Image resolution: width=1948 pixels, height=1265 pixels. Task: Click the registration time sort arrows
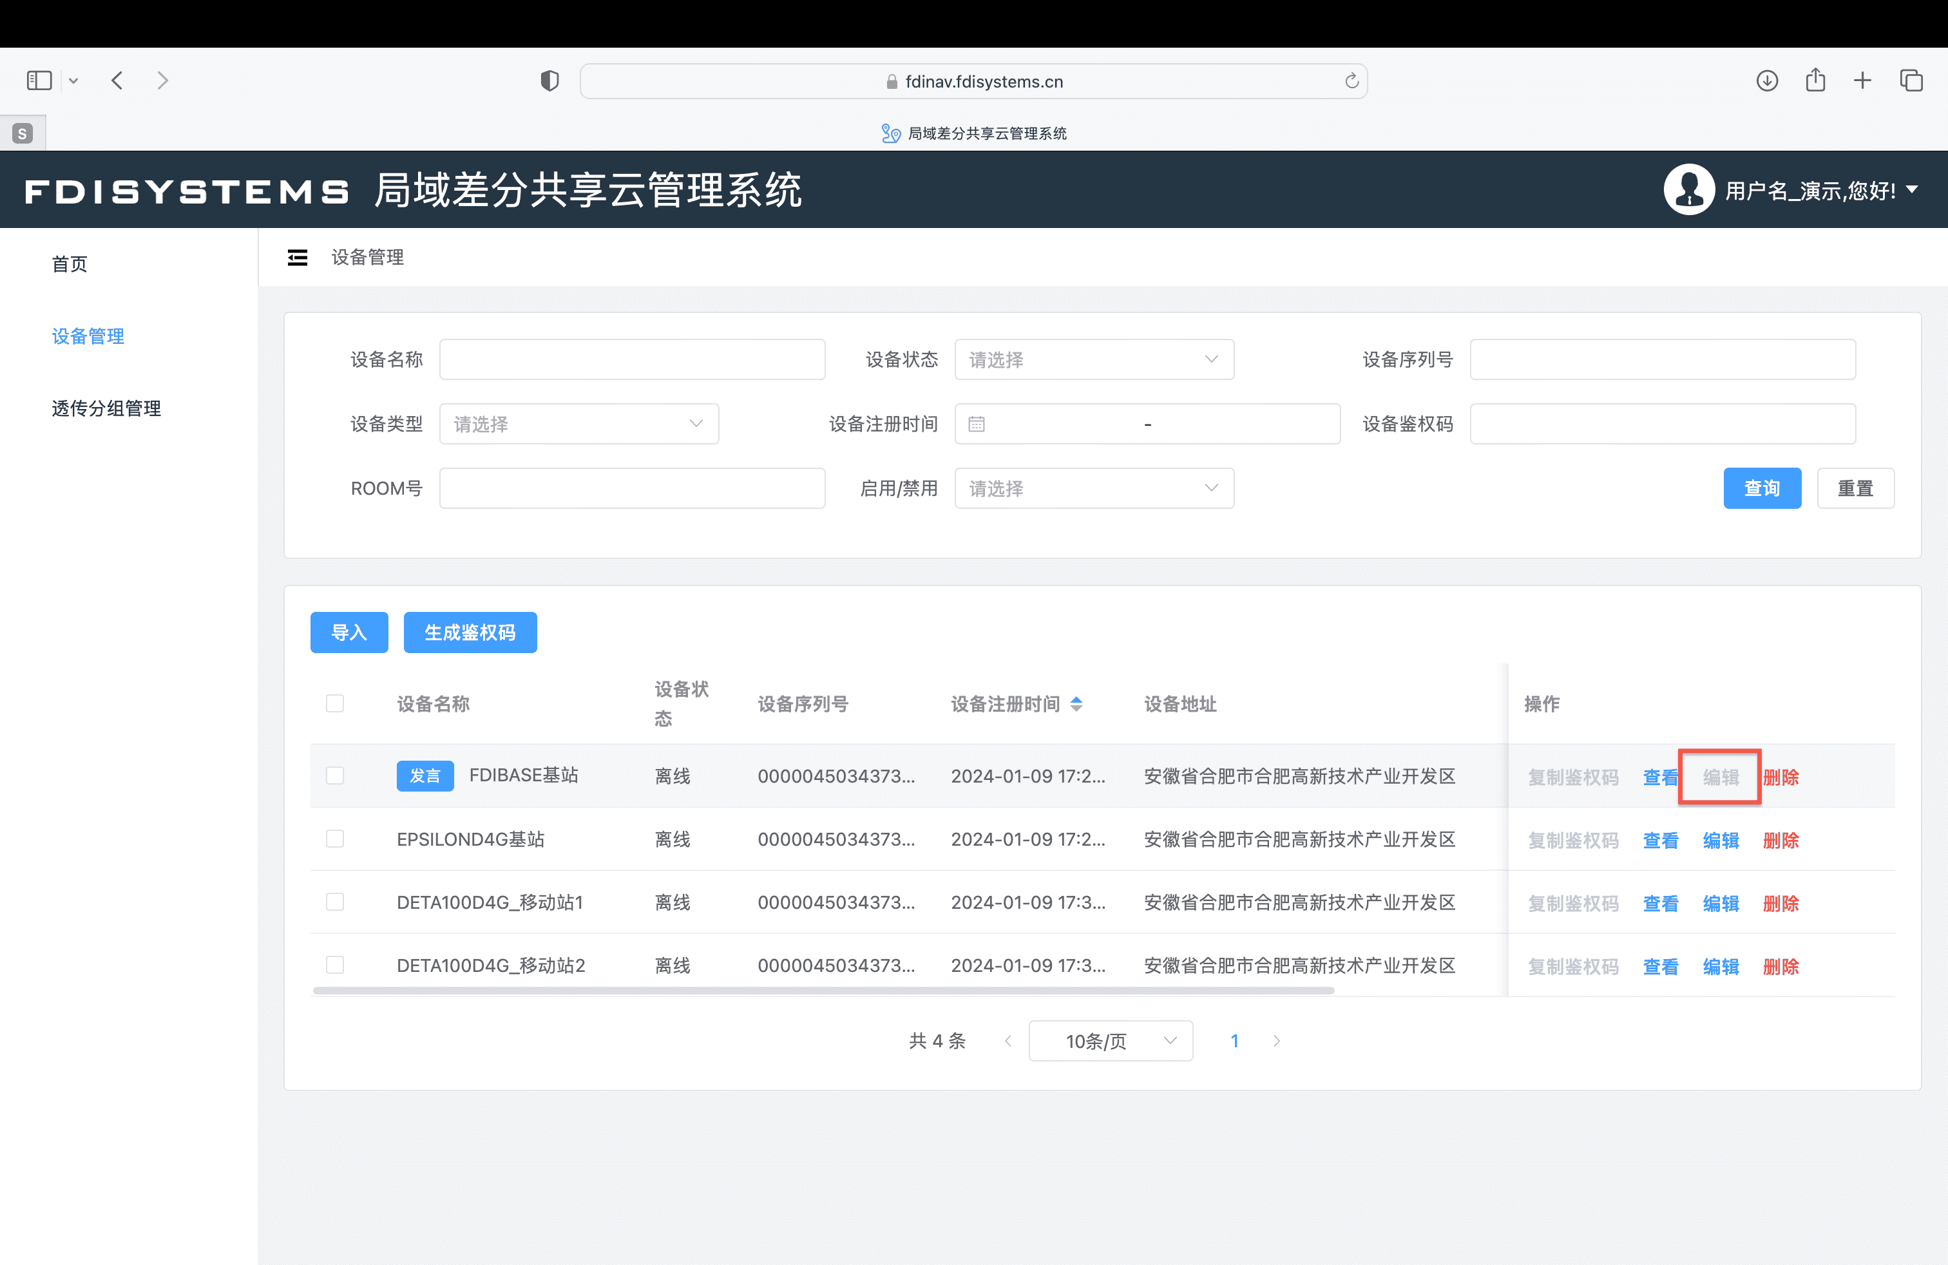click(1076, 704)
